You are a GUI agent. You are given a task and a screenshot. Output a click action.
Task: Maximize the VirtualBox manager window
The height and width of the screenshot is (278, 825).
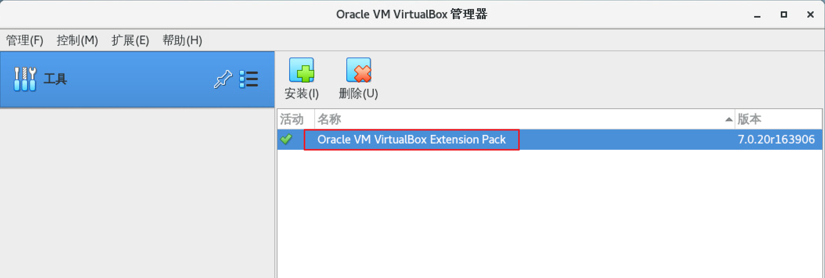(x=784, y=14)
